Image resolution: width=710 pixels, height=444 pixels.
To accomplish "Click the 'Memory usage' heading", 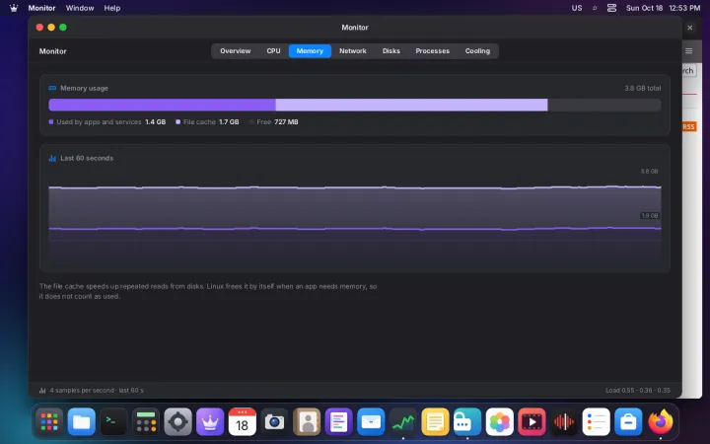I will pos(84,89).
